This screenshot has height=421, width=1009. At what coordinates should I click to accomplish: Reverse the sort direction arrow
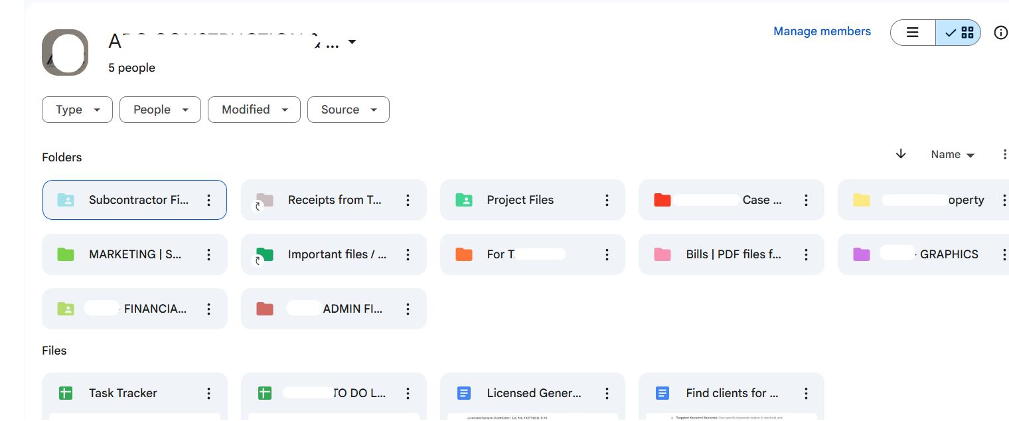pos(901,154)
